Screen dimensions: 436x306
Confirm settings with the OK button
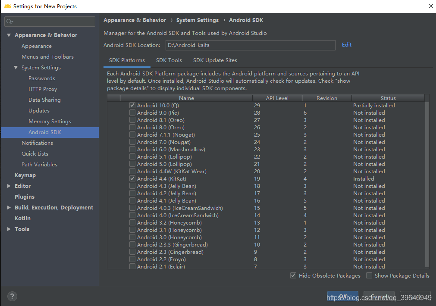[342, 296]
